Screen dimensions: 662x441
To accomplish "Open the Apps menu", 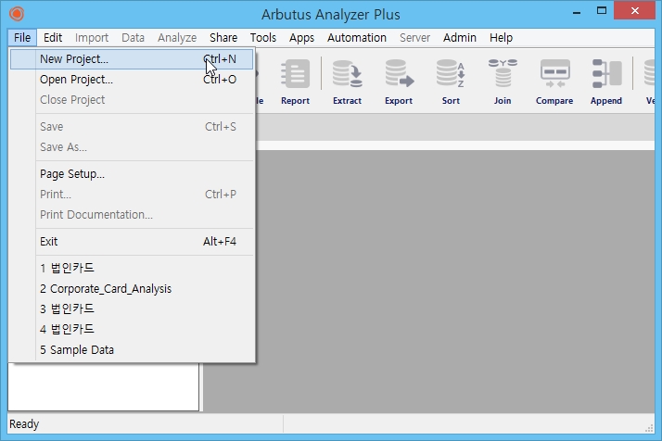I will tap(301, 38).
